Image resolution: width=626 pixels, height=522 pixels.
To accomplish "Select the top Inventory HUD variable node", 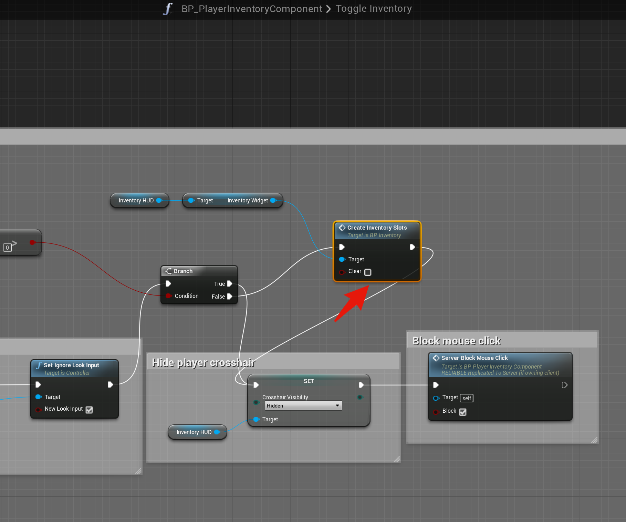I will point(136,200).
